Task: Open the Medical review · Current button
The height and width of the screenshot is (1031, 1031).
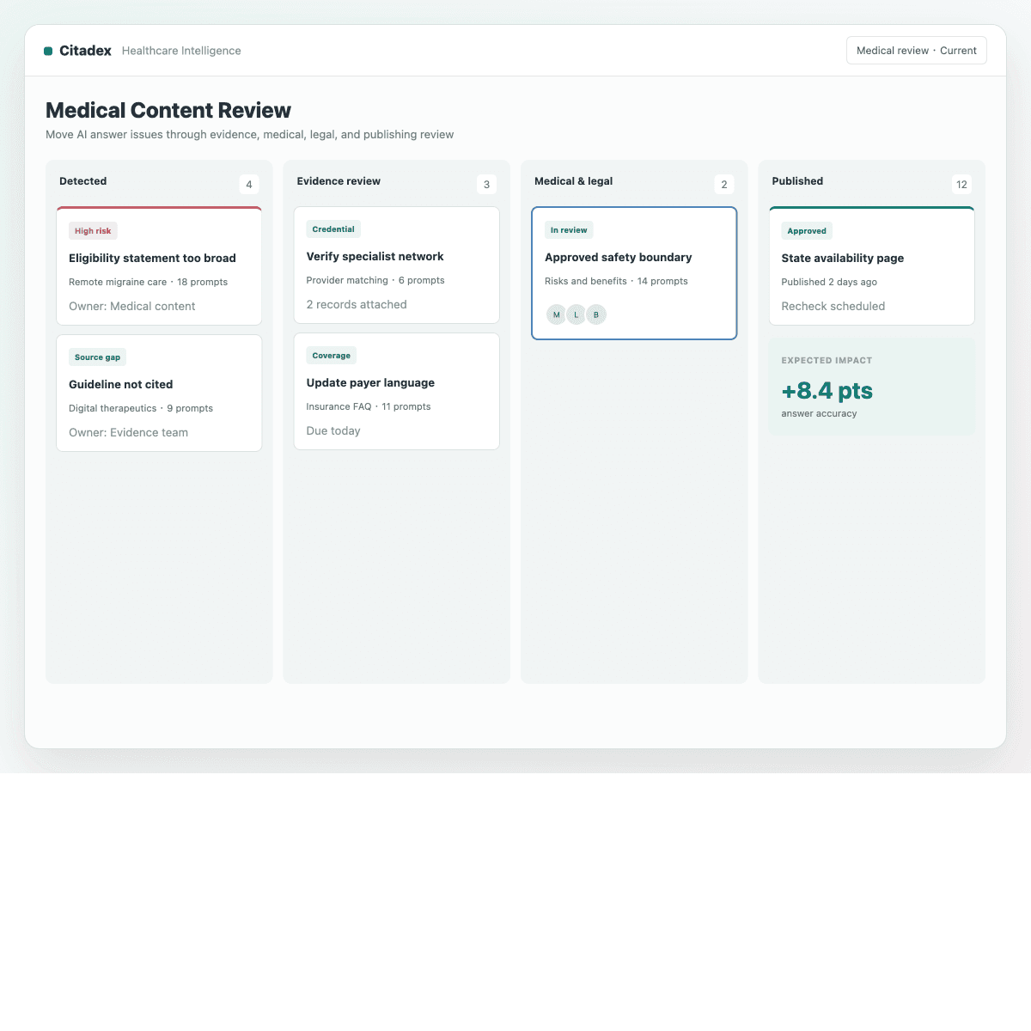Action: click(x=917, y=51)
